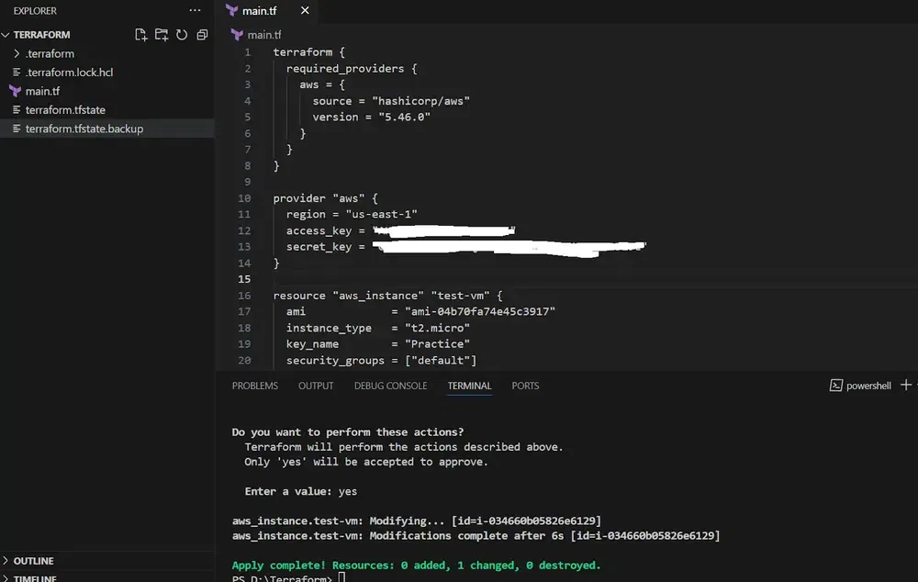Click the region "us-east-1" value

pos(382,214)
